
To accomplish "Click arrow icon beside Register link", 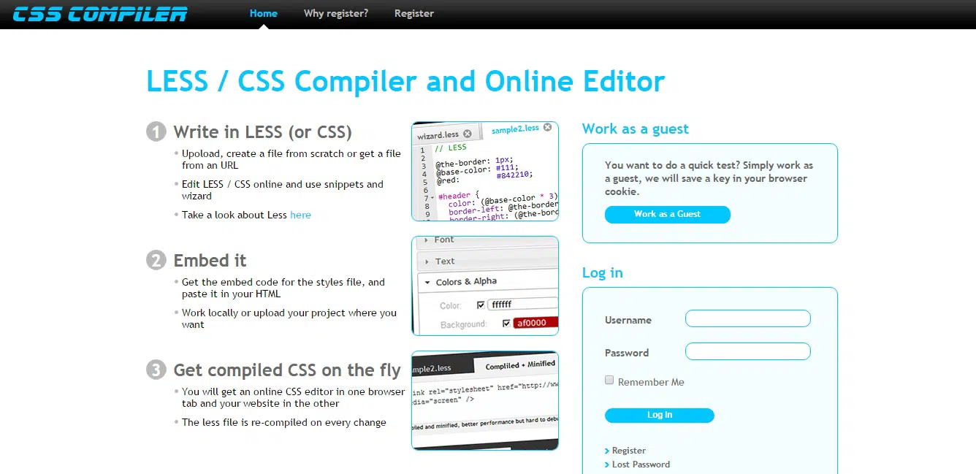I will pyautogui.click(x=607, y=451).
